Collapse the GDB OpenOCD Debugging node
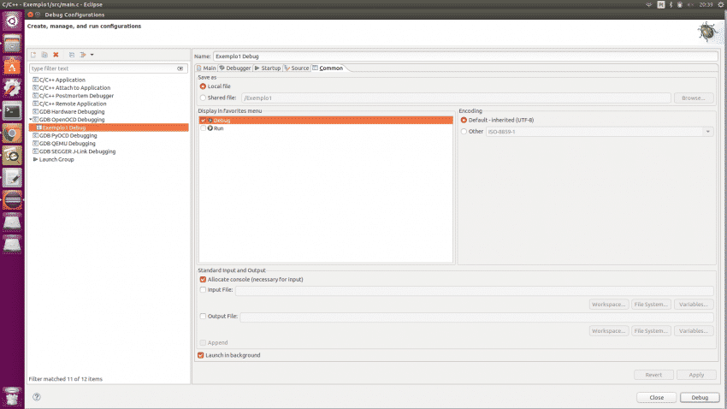 click(x=31, y=119)
